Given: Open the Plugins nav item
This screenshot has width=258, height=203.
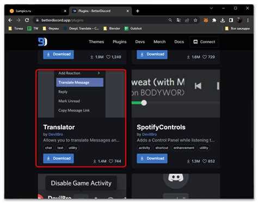Looking at the screenshot, I should (x=120, y=42).
